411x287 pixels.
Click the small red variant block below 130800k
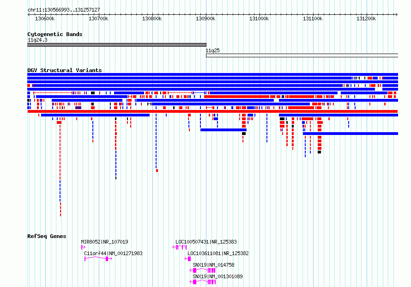pos(157,171)
